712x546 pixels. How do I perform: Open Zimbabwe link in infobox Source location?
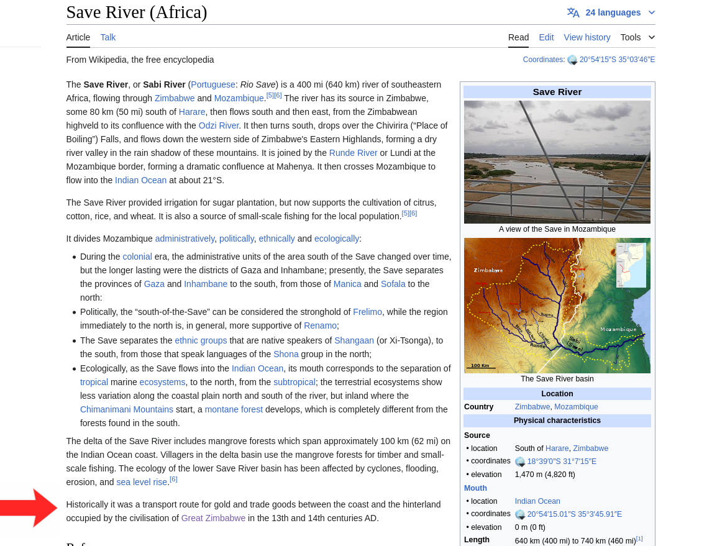pos(591,448)
